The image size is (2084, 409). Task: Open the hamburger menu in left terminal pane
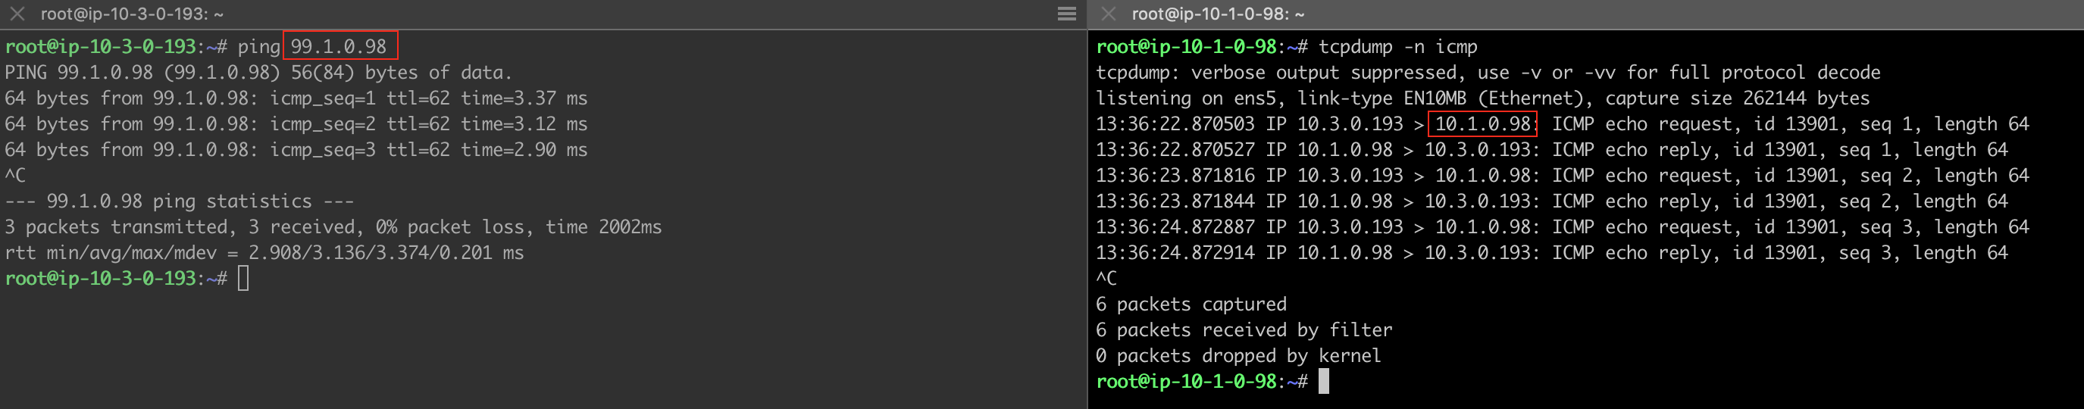point(1066,14)
